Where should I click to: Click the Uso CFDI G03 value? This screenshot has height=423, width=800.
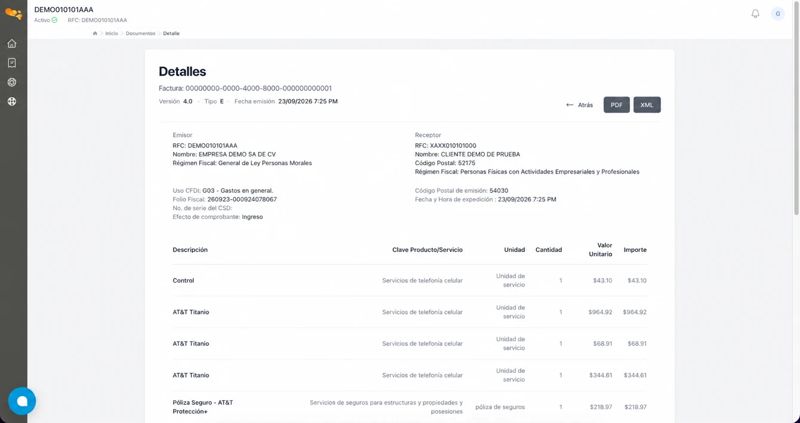tap(237, 191)
